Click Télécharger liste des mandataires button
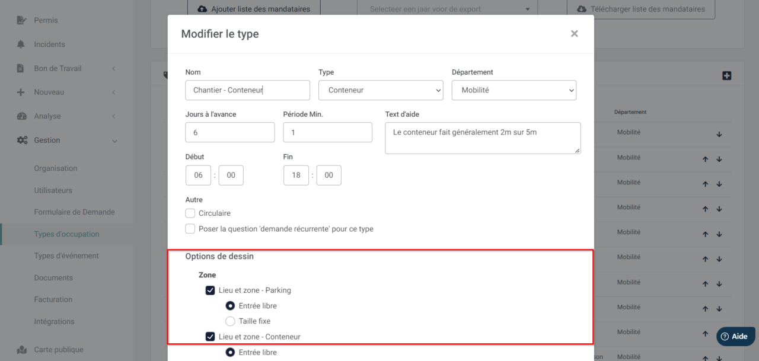 [640, 9]
